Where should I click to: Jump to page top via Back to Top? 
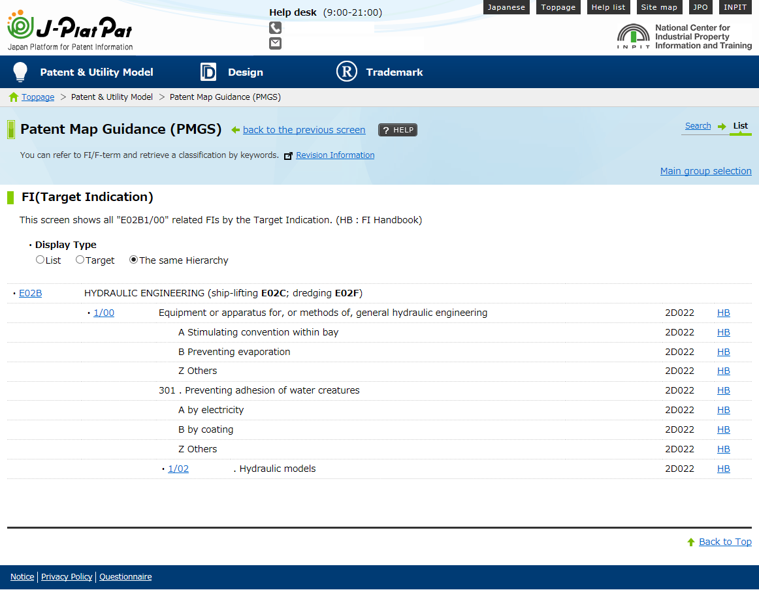[x=725, y=542]
